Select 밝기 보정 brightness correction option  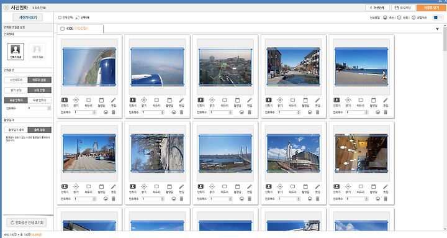coord(16,90)
